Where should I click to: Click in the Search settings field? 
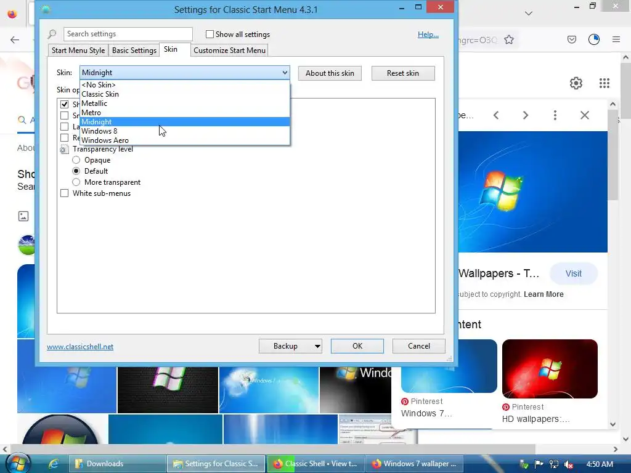point(128,34)
